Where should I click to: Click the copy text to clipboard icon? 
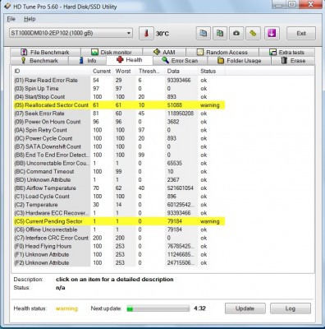[x=204, y=34]
